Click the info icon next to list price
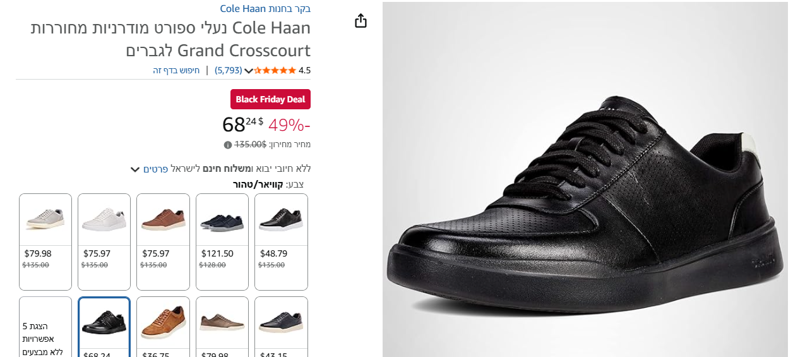The width and height of the screenshot is (793, 357). pyautogui.click(x=228, y=145)
